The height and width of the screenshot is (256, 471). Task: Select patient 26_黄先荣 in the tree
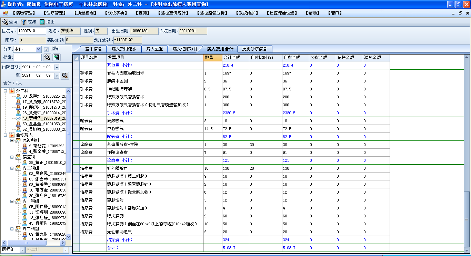tap(44, 113)
